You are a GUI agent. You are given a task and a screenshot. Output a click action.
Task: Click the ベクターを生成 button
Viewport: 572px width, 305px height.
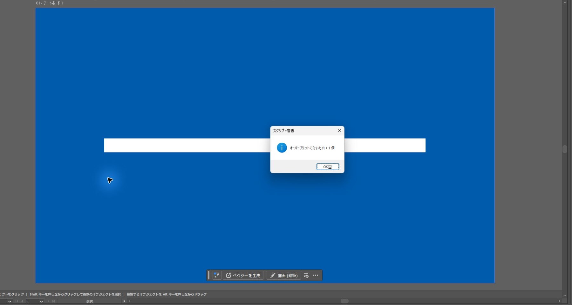click(243, 276)
